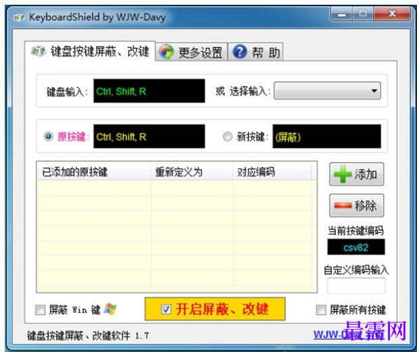
Task: Switch to the 更多设置 tab
Action: click(x=191, y=52)
